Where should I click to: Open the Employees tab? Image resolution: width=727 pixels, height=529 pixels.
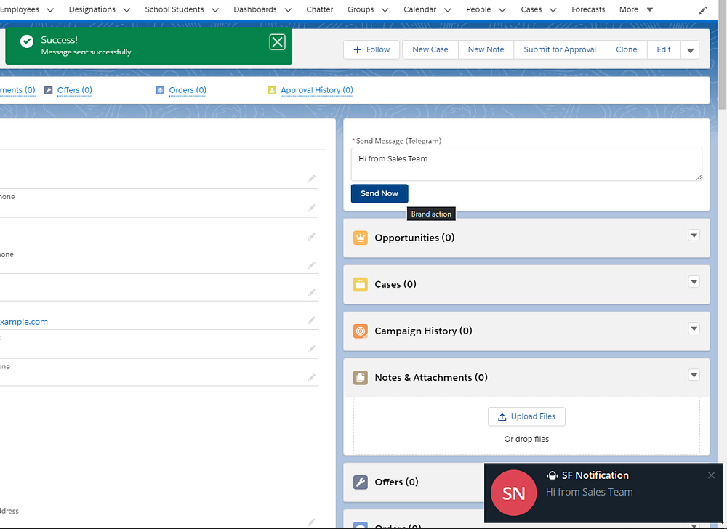20,9
